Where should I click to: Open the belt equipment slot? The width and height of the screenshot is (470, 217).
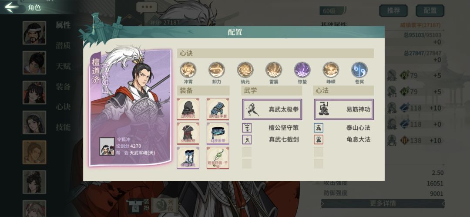coord(218,134)
